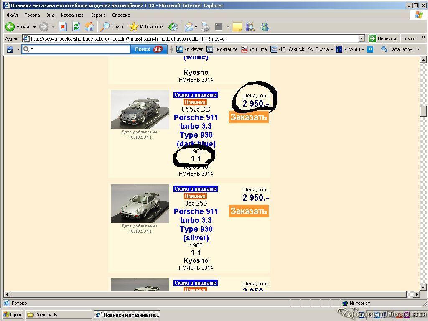Open Параметры toolbar settings
This screenshot has width=428, height=321.
point(397,49)
